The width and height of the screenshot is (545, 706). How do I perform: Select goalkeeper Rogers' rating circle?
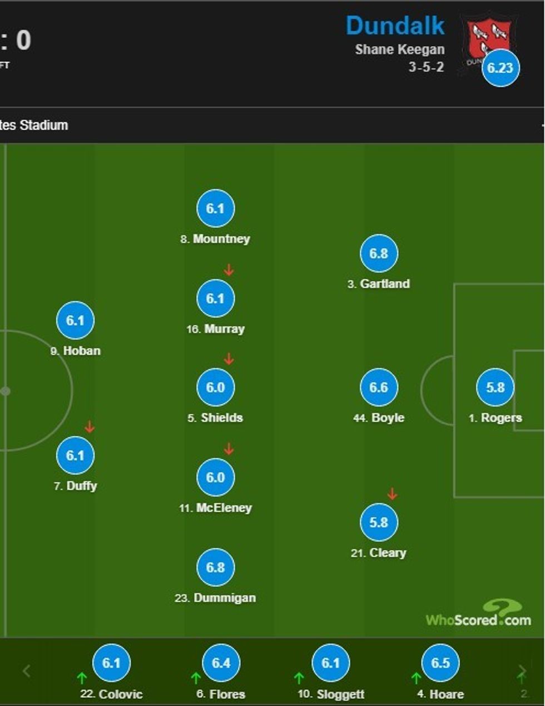495,388
